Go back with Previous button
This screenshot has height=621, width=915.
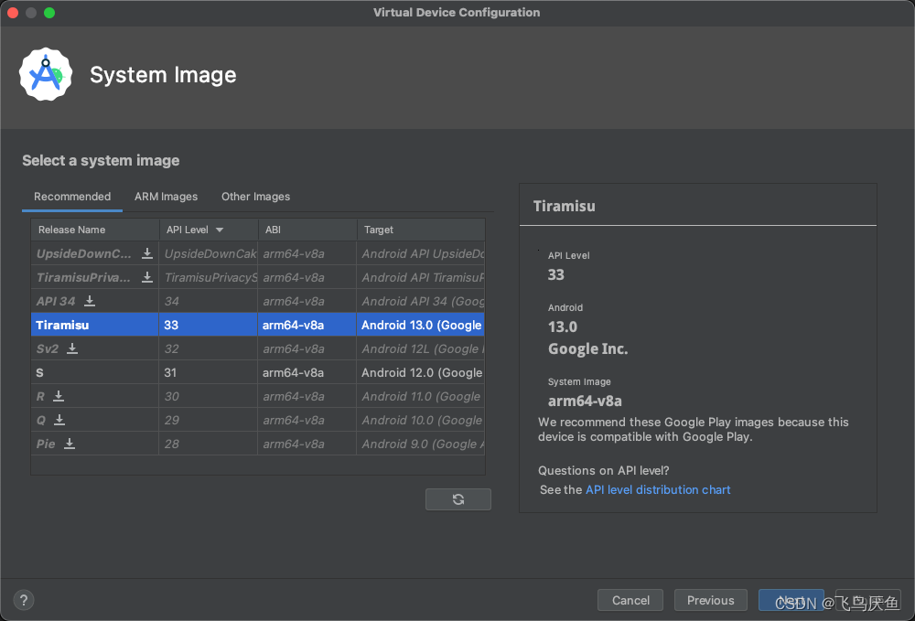[710, 601]
